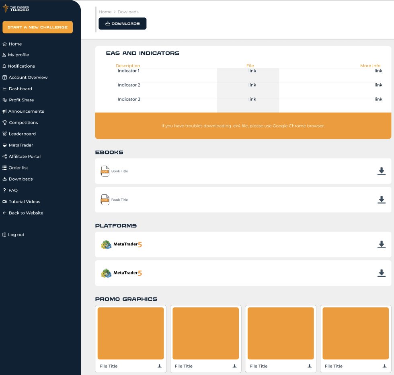This screenshot has width=394, height=375.
Task: Open the File link for Indicator 1
Action: [x=252, y=71]
